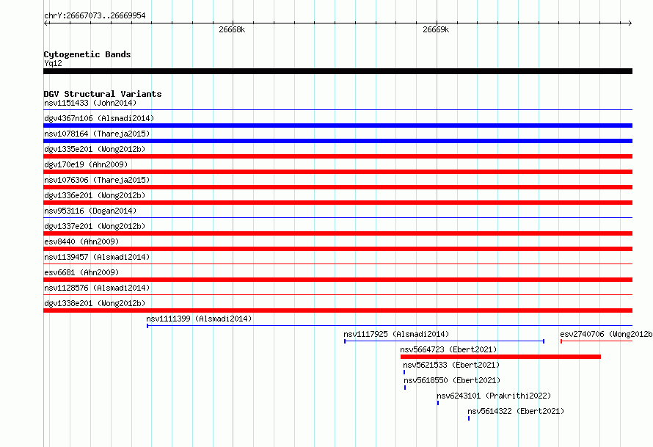Click the nsv1151433 (John2014) variant label
653x447 pixels.
pos(90,103)
